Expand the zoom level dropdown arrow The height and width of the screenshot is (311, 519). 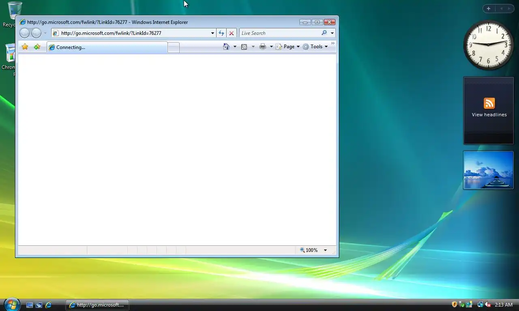pos(325,250)
